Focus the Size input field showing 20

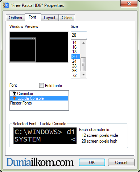click(79, 35)
